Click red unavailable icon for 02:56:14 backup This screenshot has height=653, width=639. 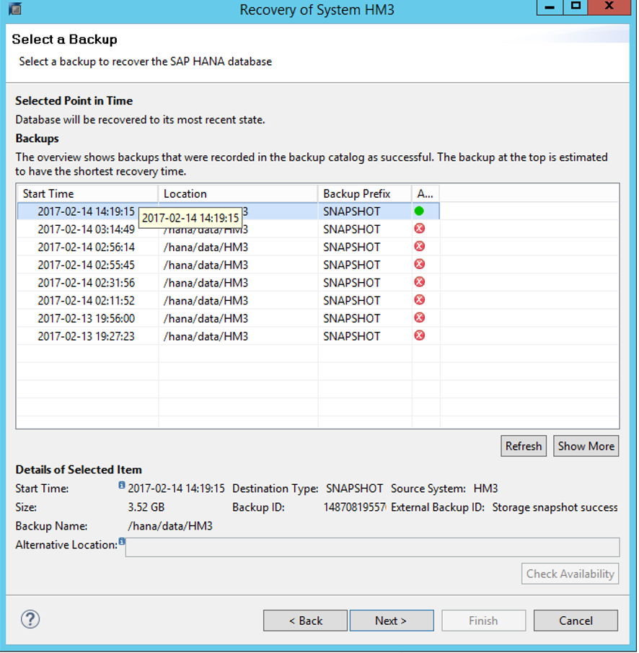420,246
